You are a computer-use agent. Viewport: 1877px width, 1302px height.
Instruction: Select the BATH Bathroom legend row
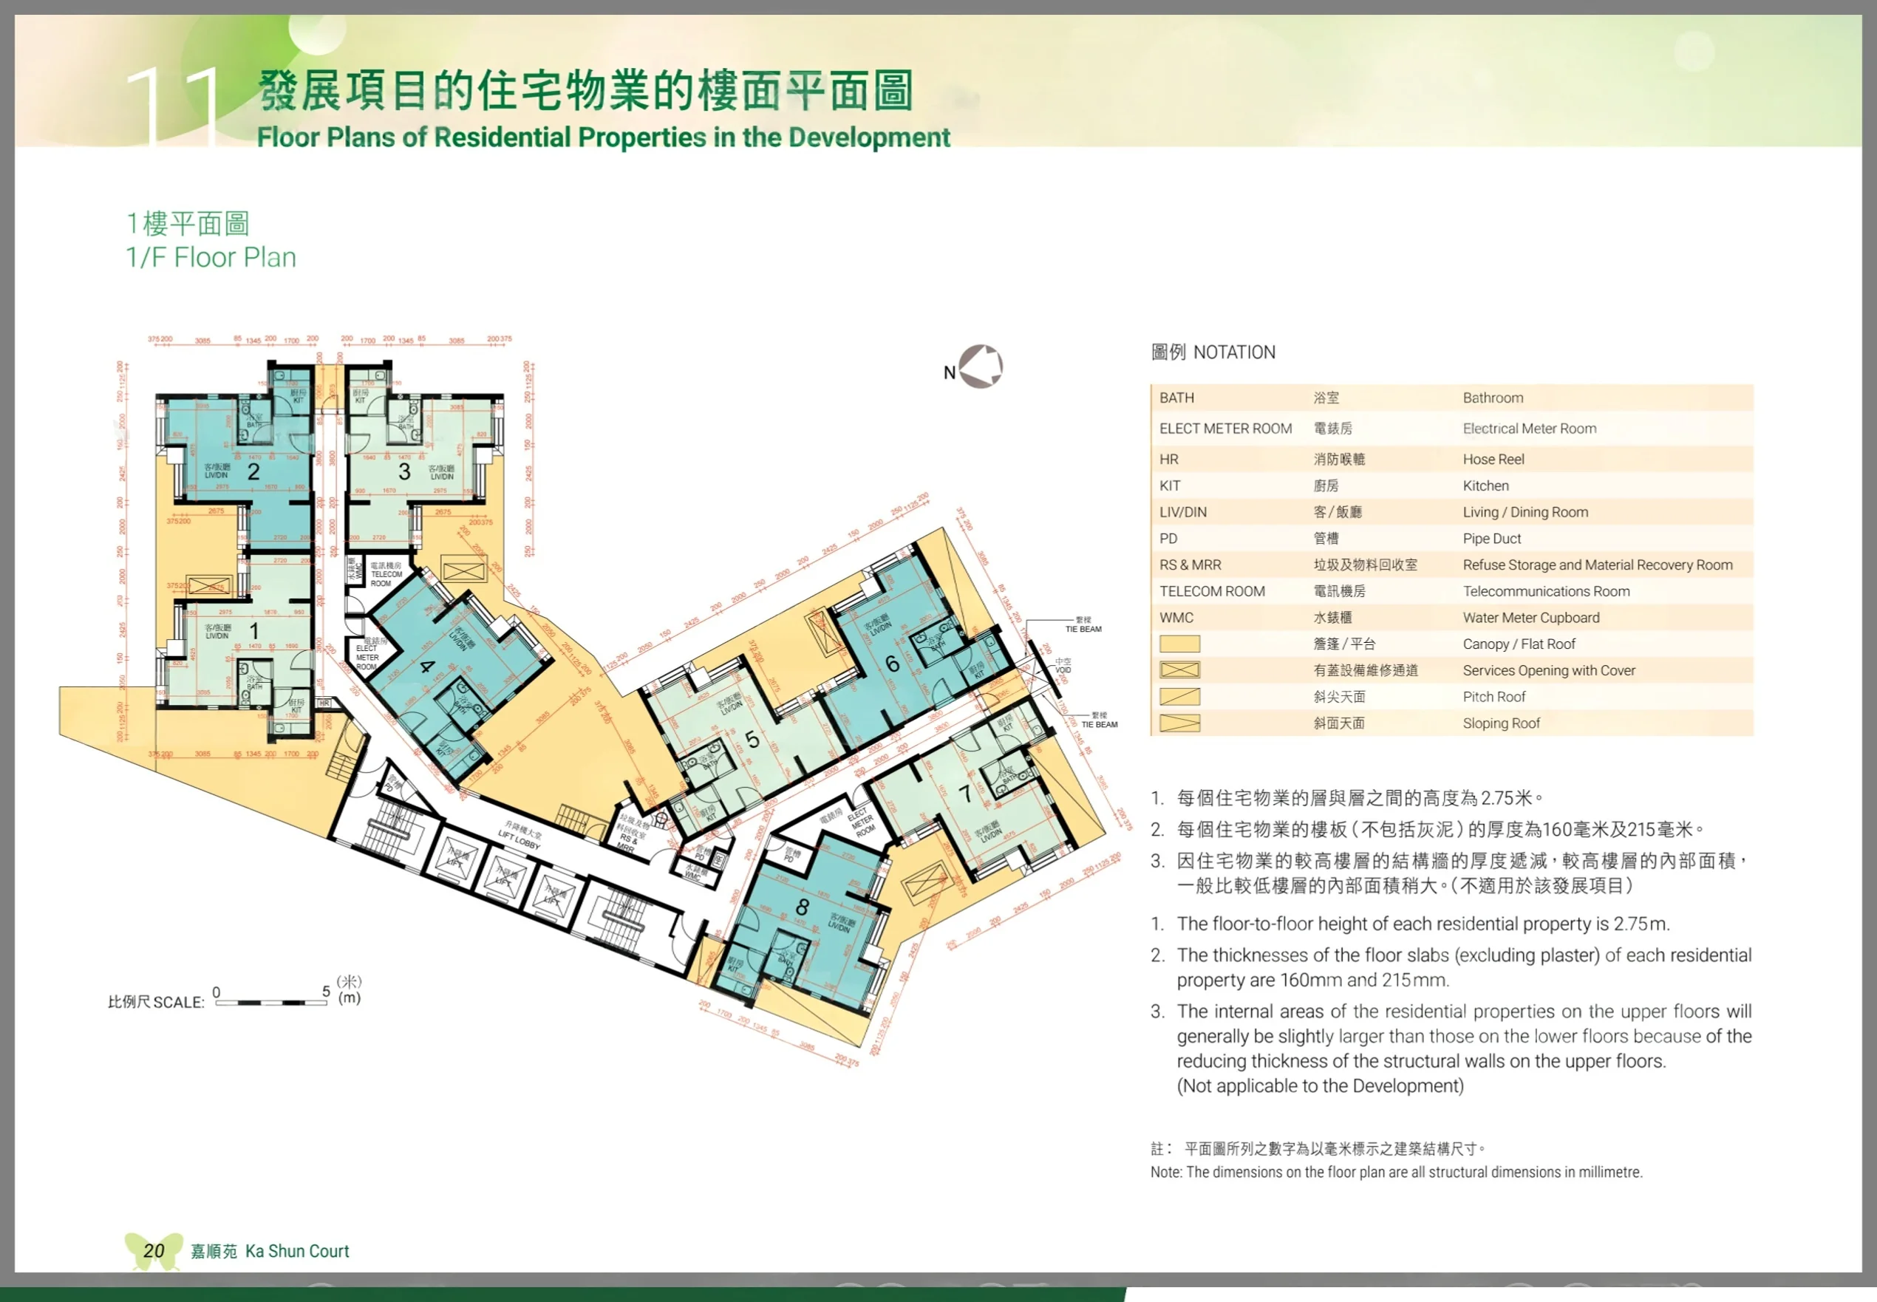pyautogui.click(x=1451, y=398)
